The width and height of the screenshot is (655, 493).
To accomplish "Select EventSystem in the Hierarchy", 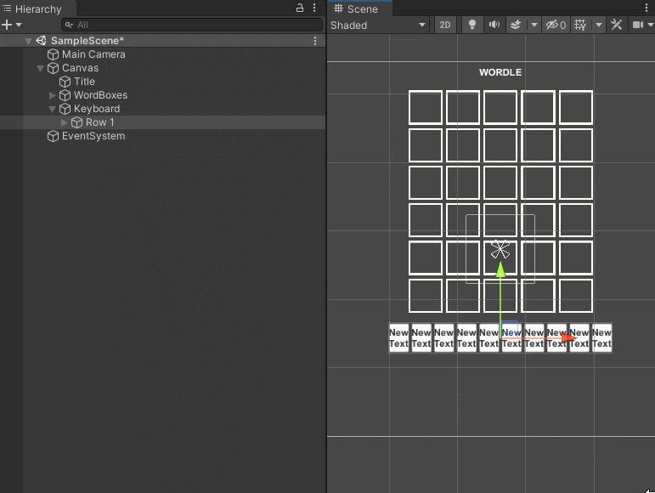I will [x=93, y=136].
